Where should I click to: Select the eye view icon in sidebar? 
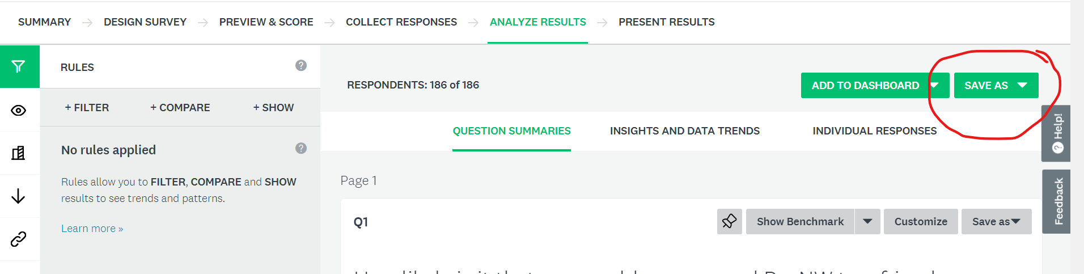click(x=19, y=110)
